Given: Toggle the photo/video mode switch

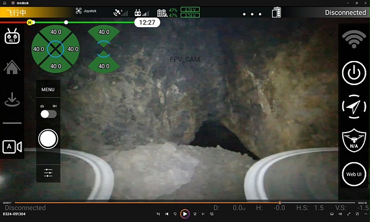Looking at the screenshot, I should click(49, 114).
